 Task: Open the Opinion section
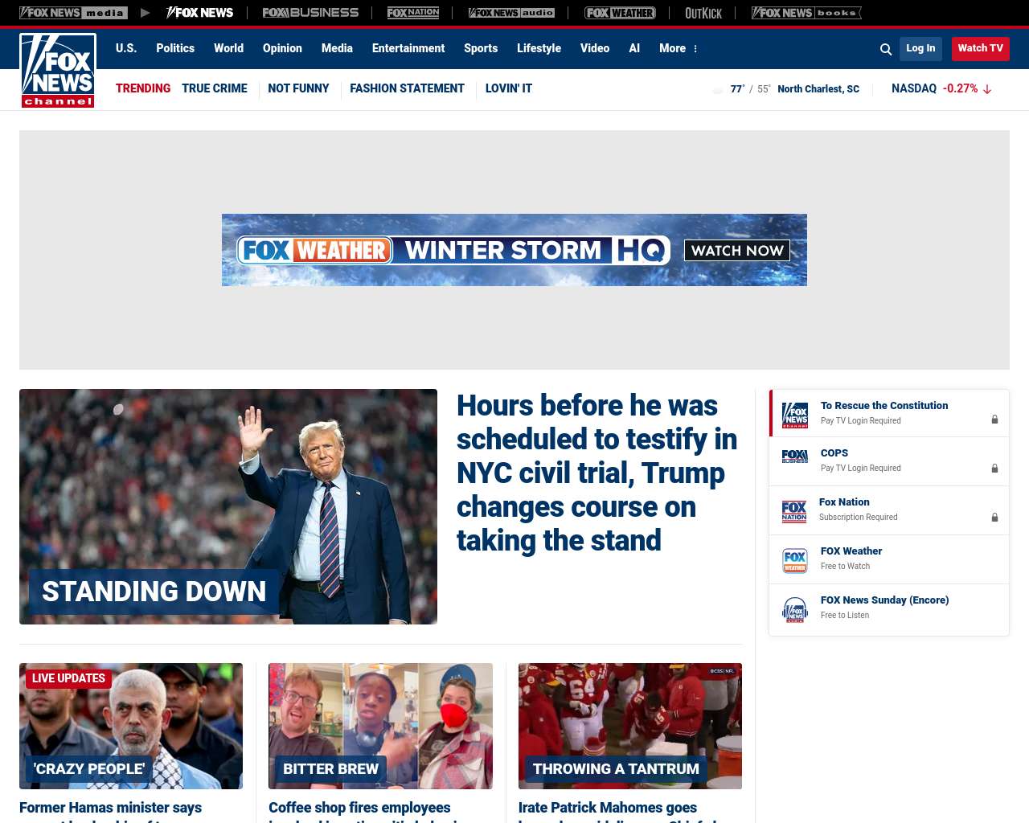coord(282,48)
